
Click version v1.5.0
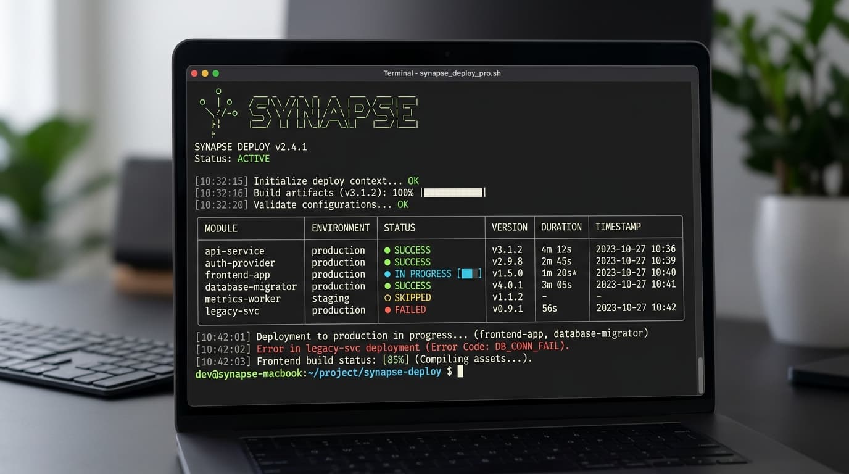coord(507,273)
